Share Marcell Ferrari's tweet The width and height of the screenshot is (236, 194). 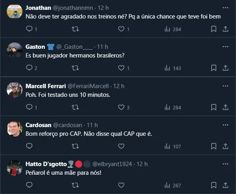click(225, 107)
